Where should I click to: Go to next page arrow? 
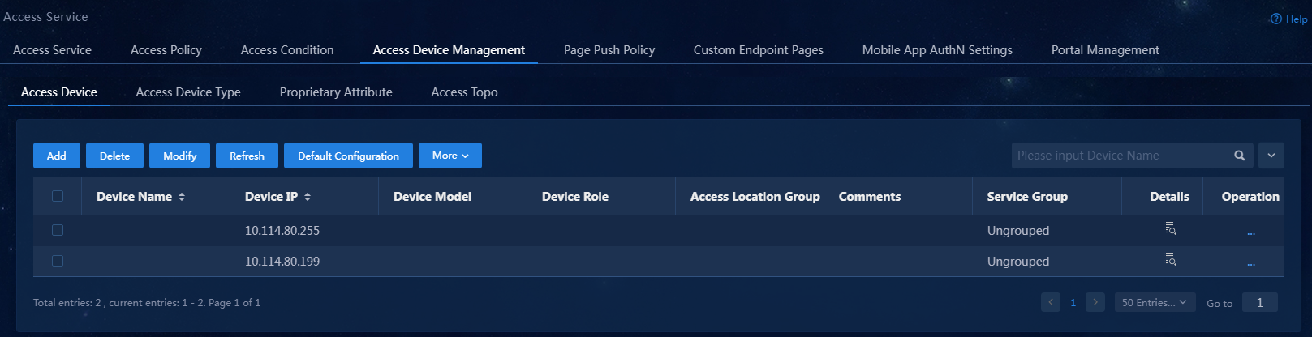(1095, 302)
